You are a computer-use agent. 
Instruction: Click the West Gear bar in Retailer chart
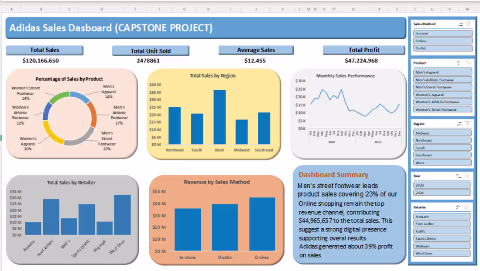pos(123,215)
